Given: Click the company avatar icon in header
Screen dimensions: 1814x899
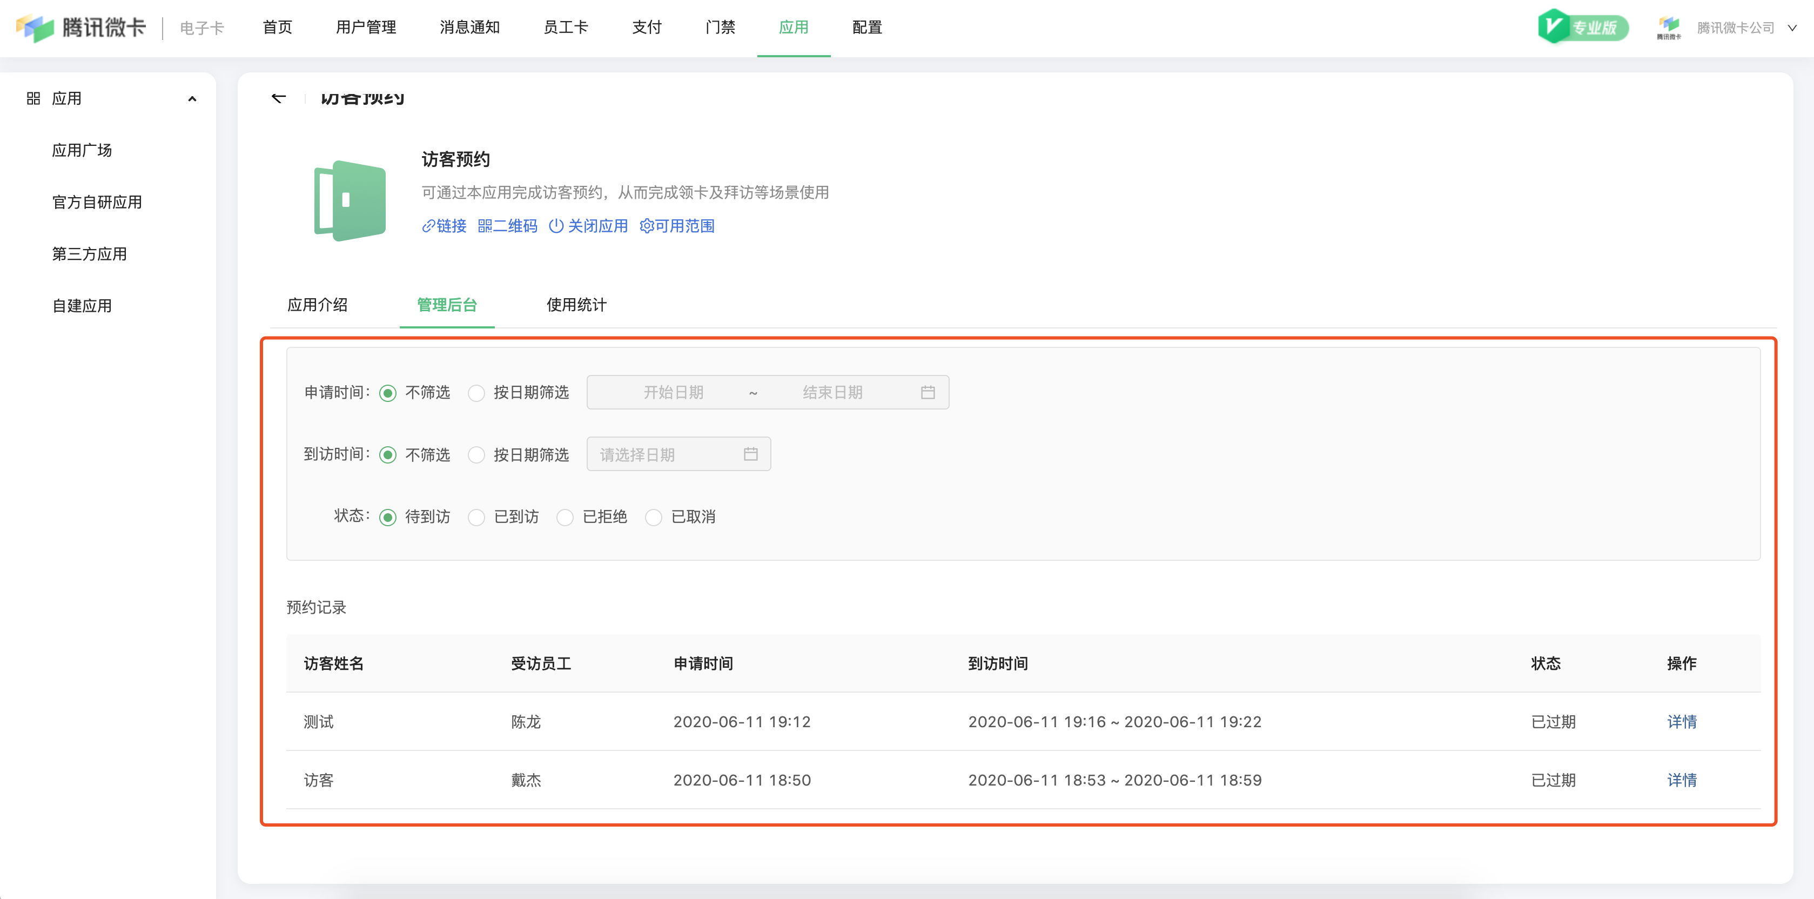Looking at the screenshot, I should pos(1668,28).
